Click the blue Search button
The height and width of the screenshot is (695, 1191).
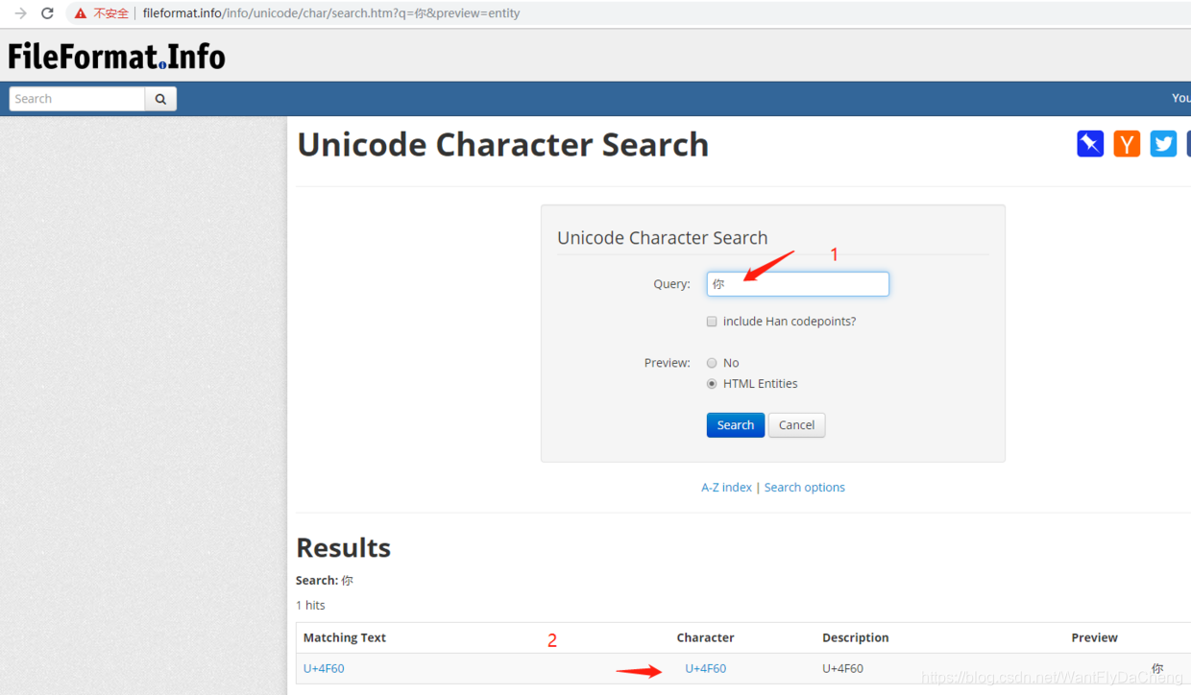[x=736, y=425]
